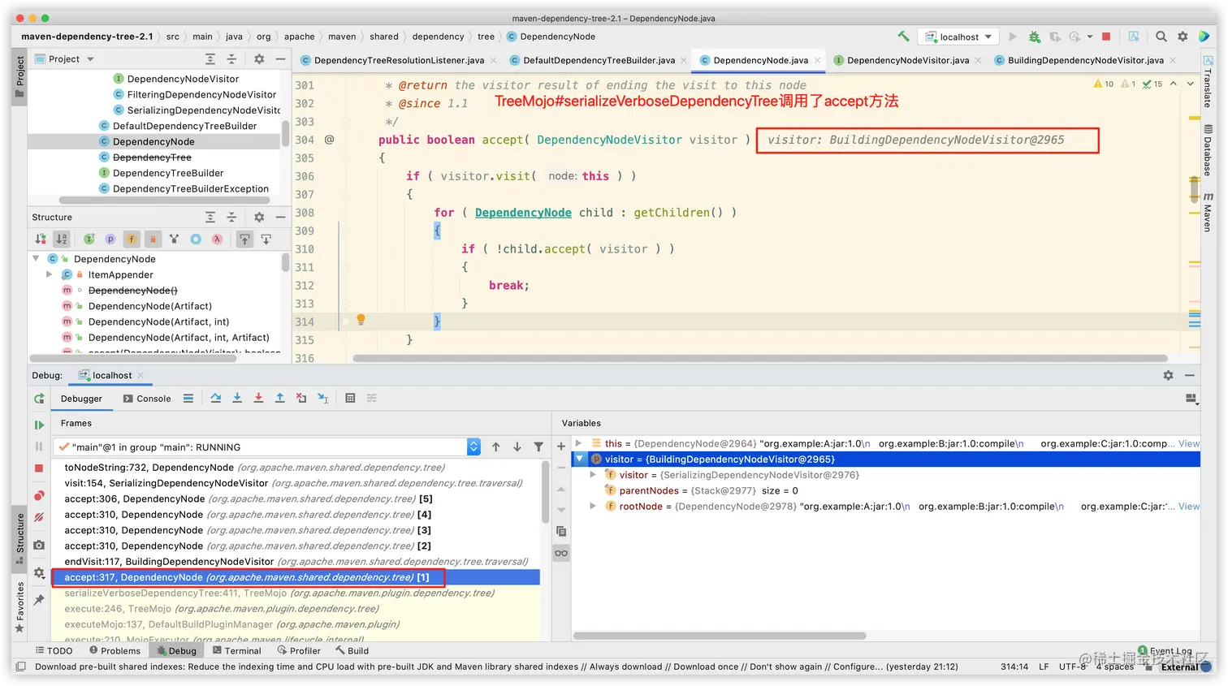Toggle Show Fields in Structure toolbar
Viewport: 1228px width, 686px height.
132,239
